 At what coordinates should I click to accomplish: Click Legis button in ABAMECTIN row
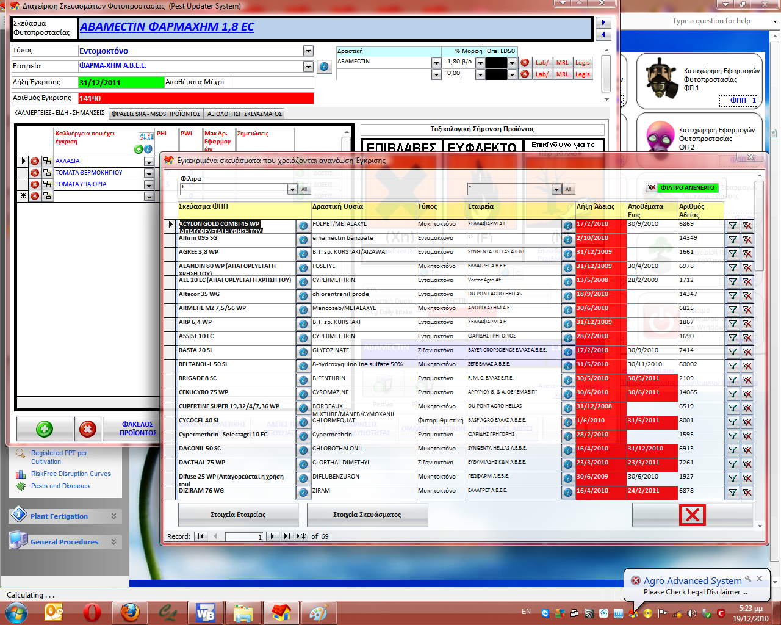[x=583, y=63]
